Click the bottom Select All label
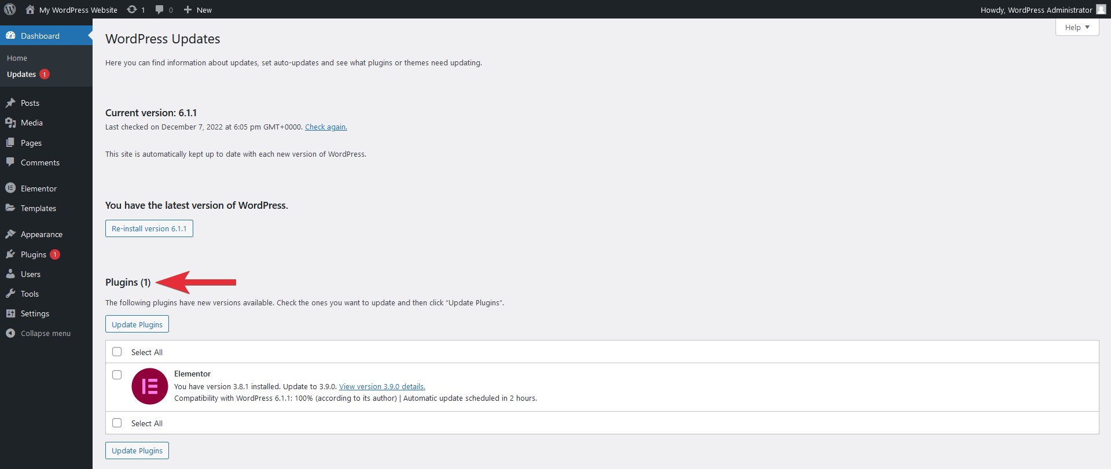This screenshot has width=1111, height=469. [x=147, y=423]
